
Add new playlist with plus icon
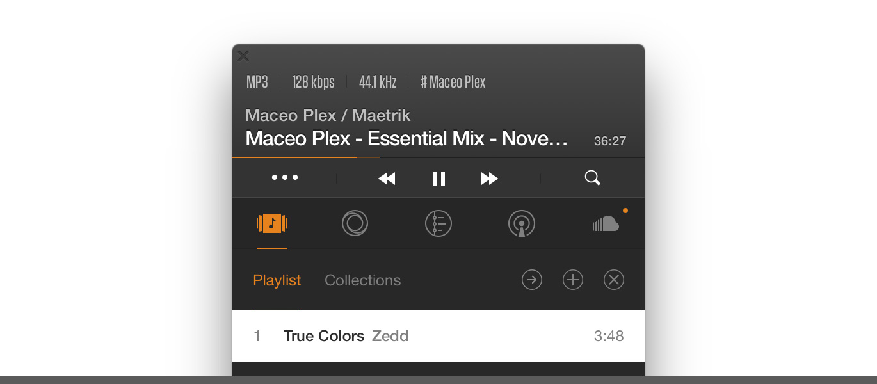pos(573,280)
